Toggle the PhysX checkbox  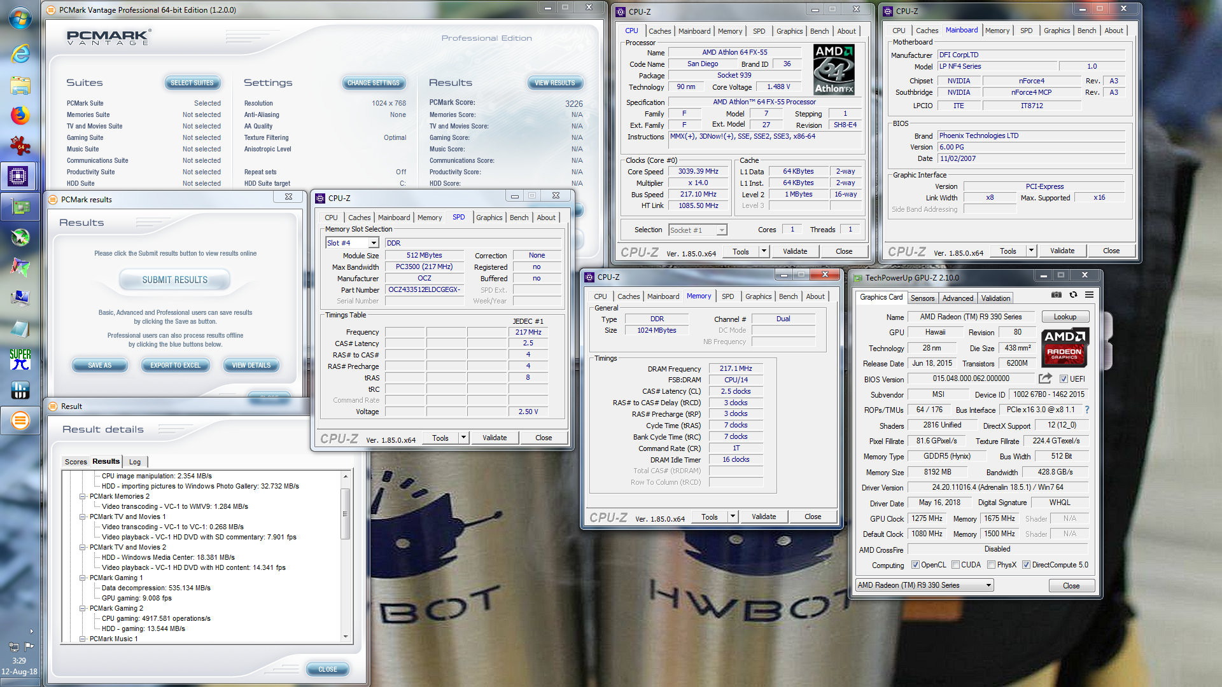tap(991, 565)
